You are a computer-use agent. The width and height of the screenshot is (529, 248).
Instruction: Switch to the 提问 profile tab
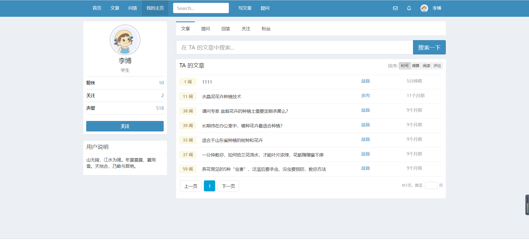click(206, 29)
